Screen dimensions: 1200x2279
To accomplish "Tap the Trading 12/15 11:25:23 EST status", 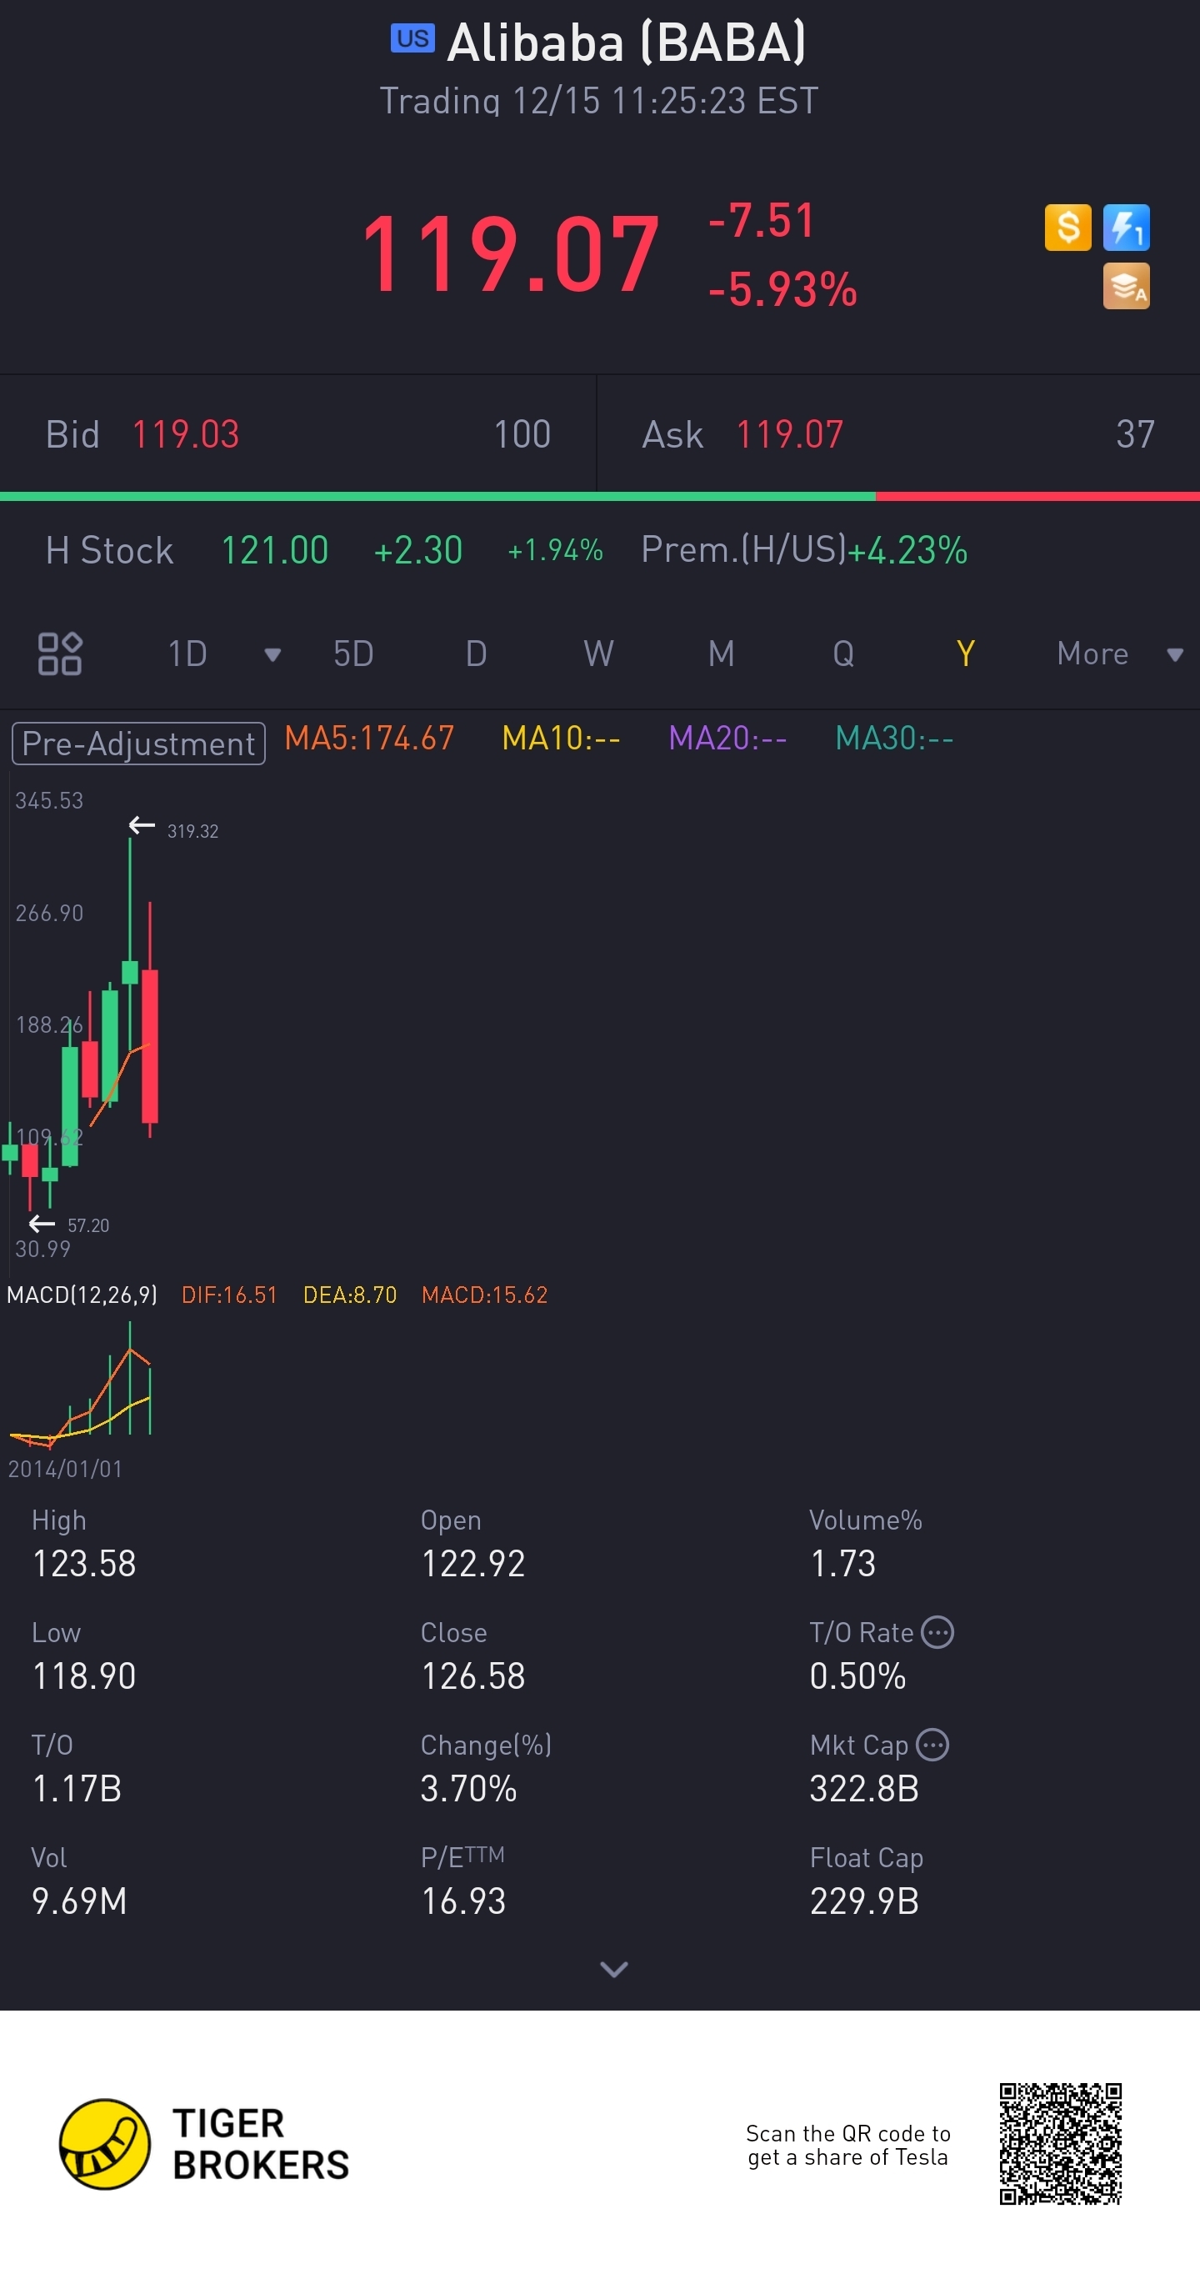I will (598, 101).
